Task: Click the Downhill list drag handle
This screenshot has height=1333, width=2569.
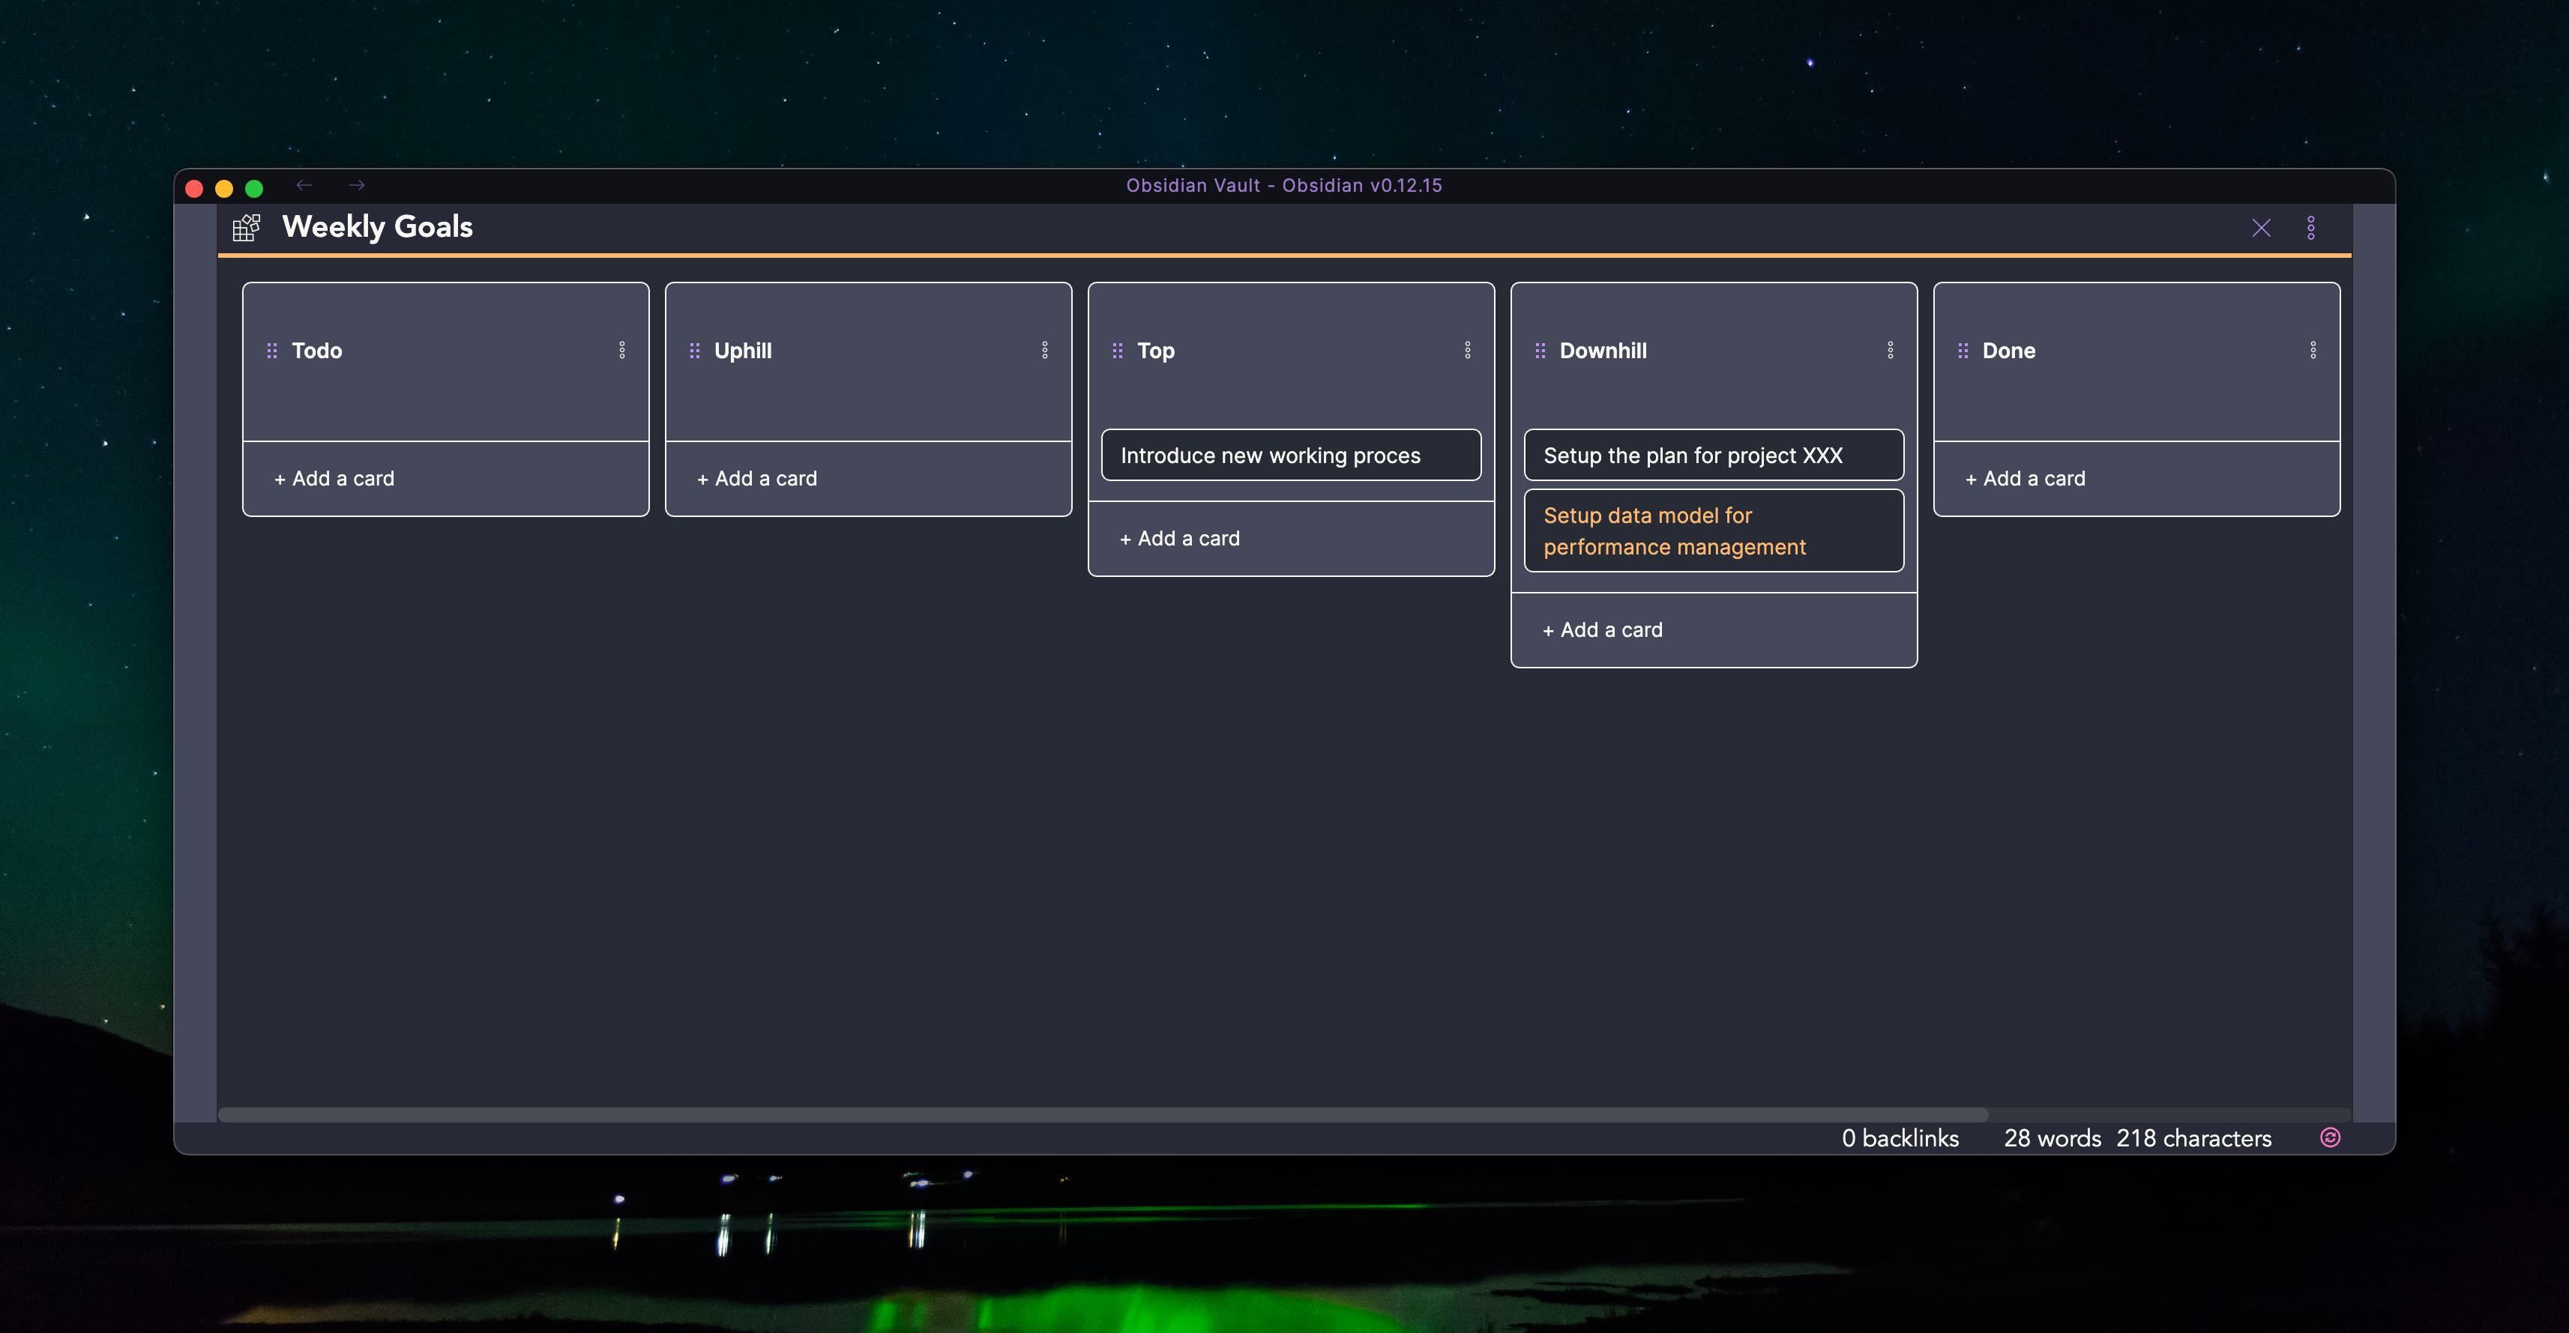Action: (x=1540, y=351)
